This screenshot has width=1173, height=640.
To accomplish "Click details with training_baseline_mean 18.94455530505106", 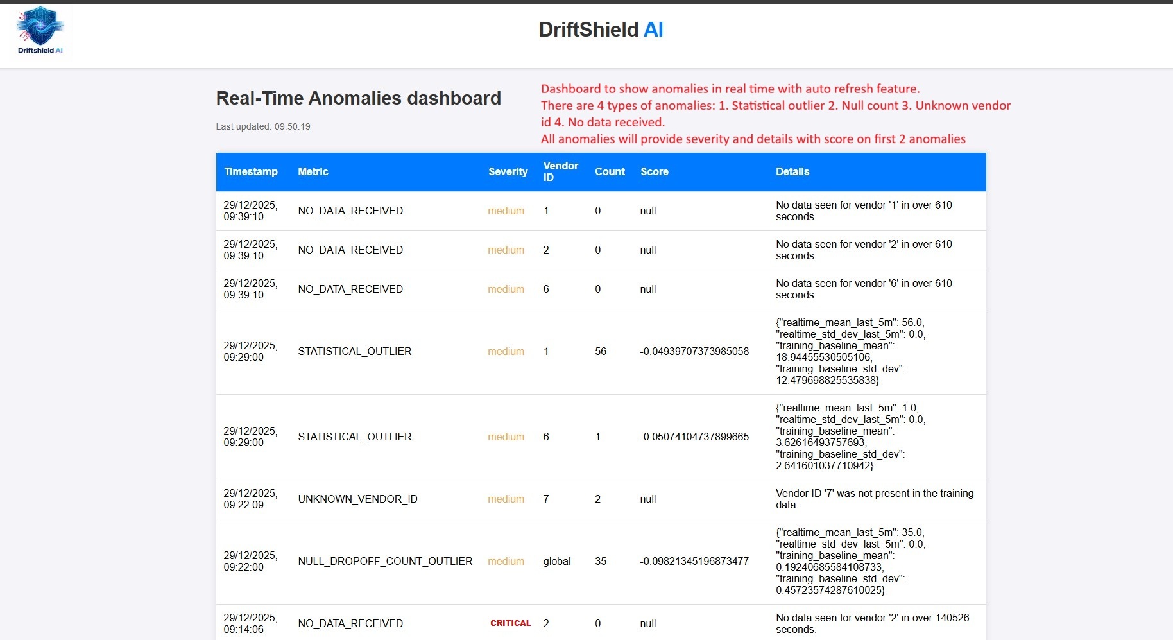I will [850, 351].
